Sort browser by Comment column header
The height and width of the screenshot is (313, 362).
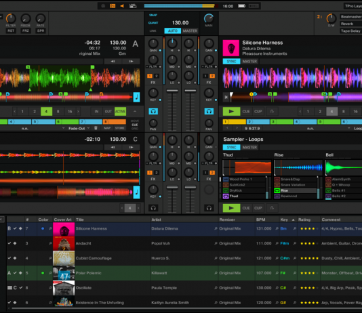[x=331, y=220]
